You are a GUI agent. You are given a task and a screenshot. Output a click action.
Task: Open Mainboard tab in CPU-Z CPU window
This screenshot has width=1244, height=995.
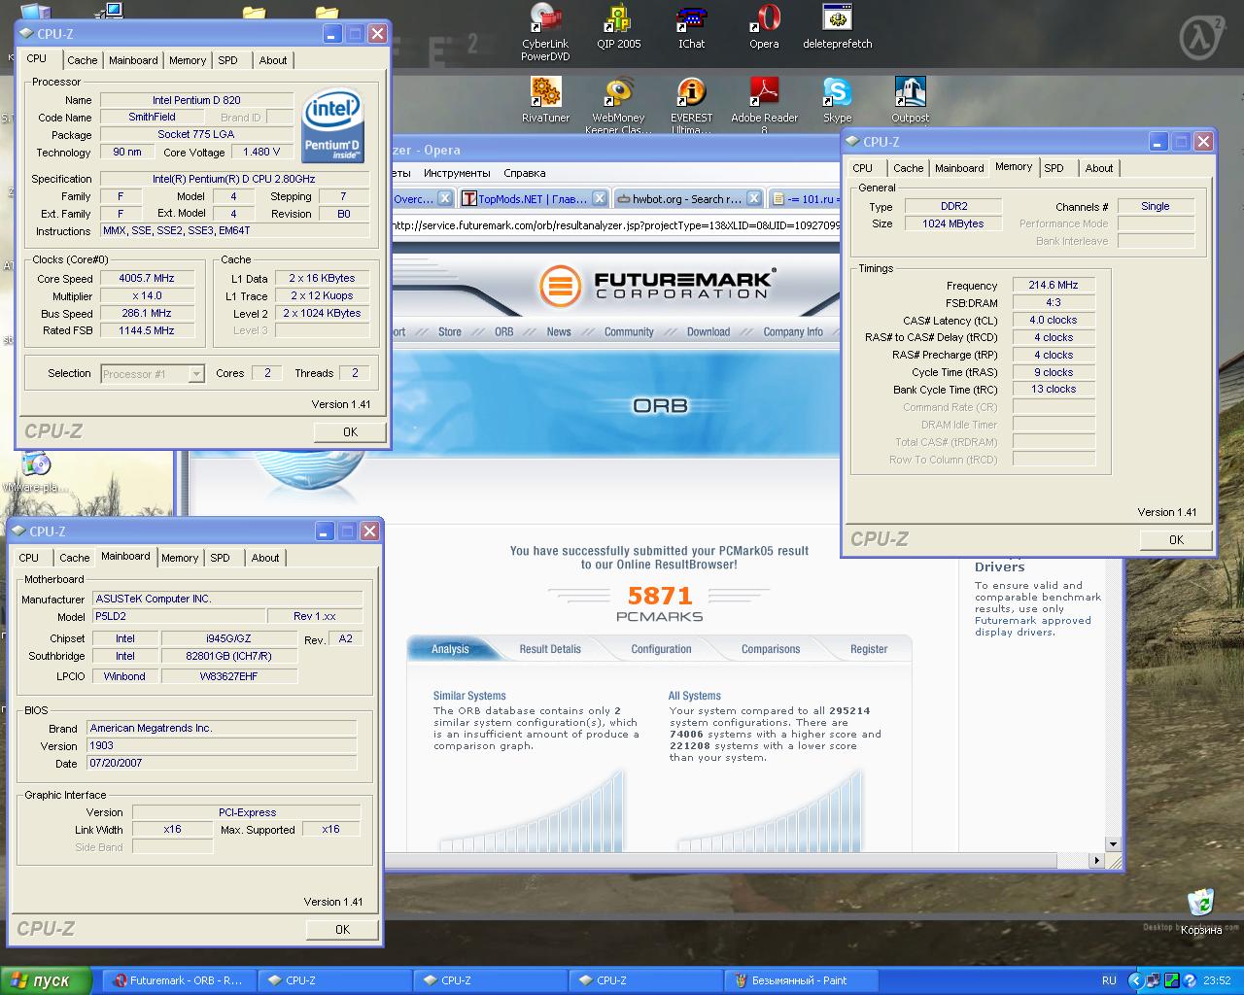pos(133,60)
